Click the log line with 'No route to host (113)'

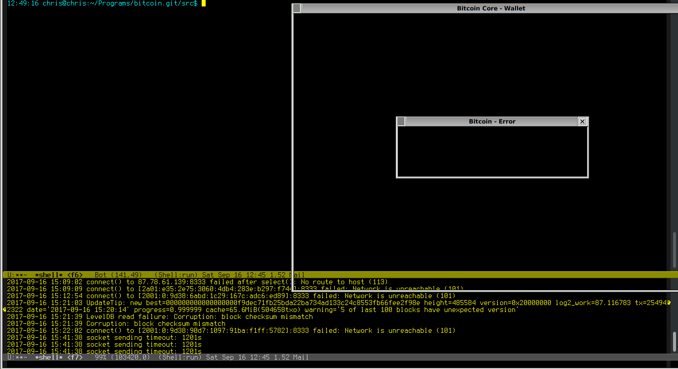198,282
